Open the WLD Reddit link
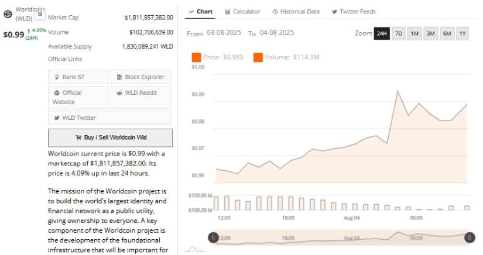 click(x=141, y=97)
